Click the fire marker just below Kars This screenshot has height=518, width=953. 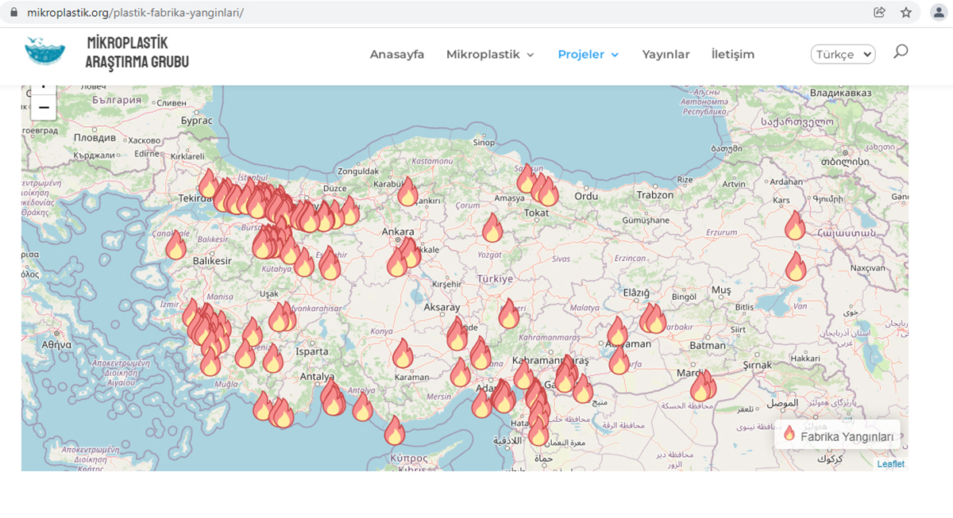coord(795,226)
